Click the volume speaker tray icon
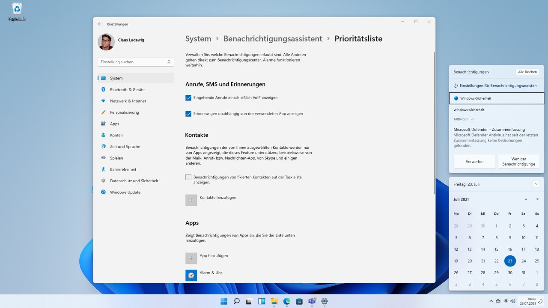The height and width of the screenshot is (308, 548). pos(513,301)
